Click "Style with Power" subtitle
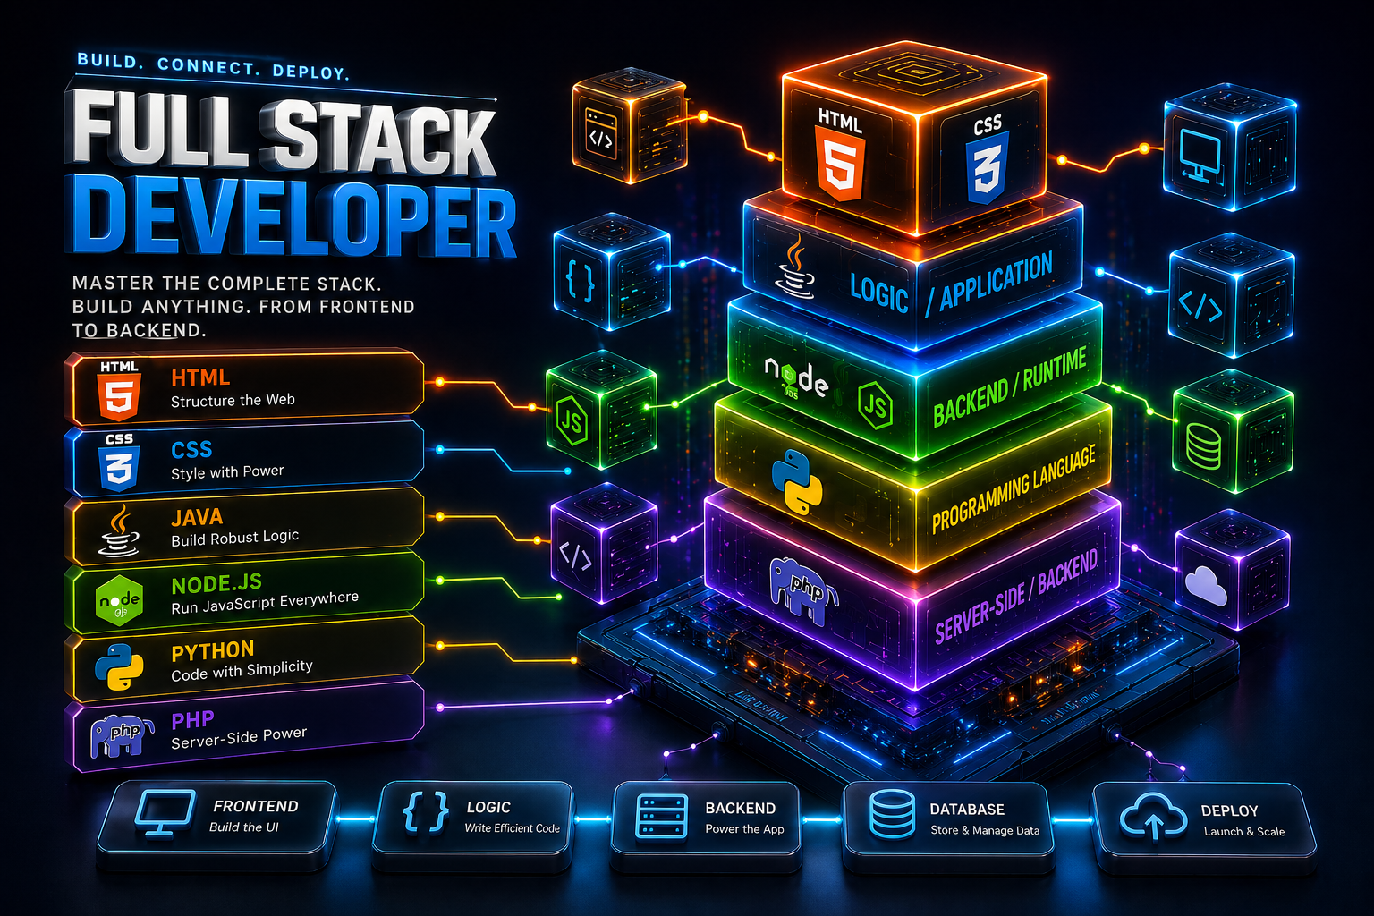 [x=227, y=471]
